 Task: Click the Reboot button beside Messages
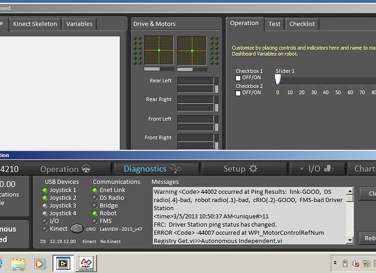[367, 238]
